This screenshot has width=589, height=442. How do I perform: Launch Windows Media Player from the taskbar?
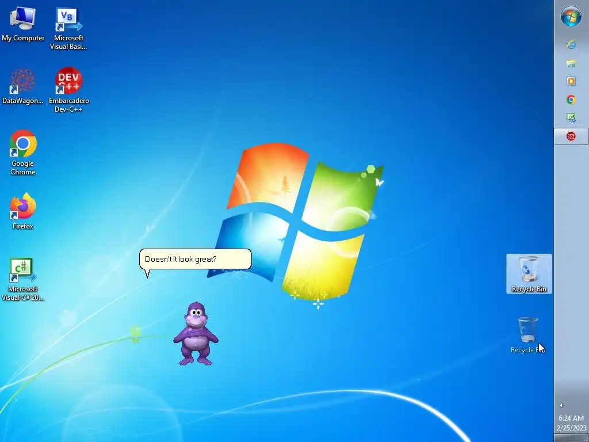[571, 81]
